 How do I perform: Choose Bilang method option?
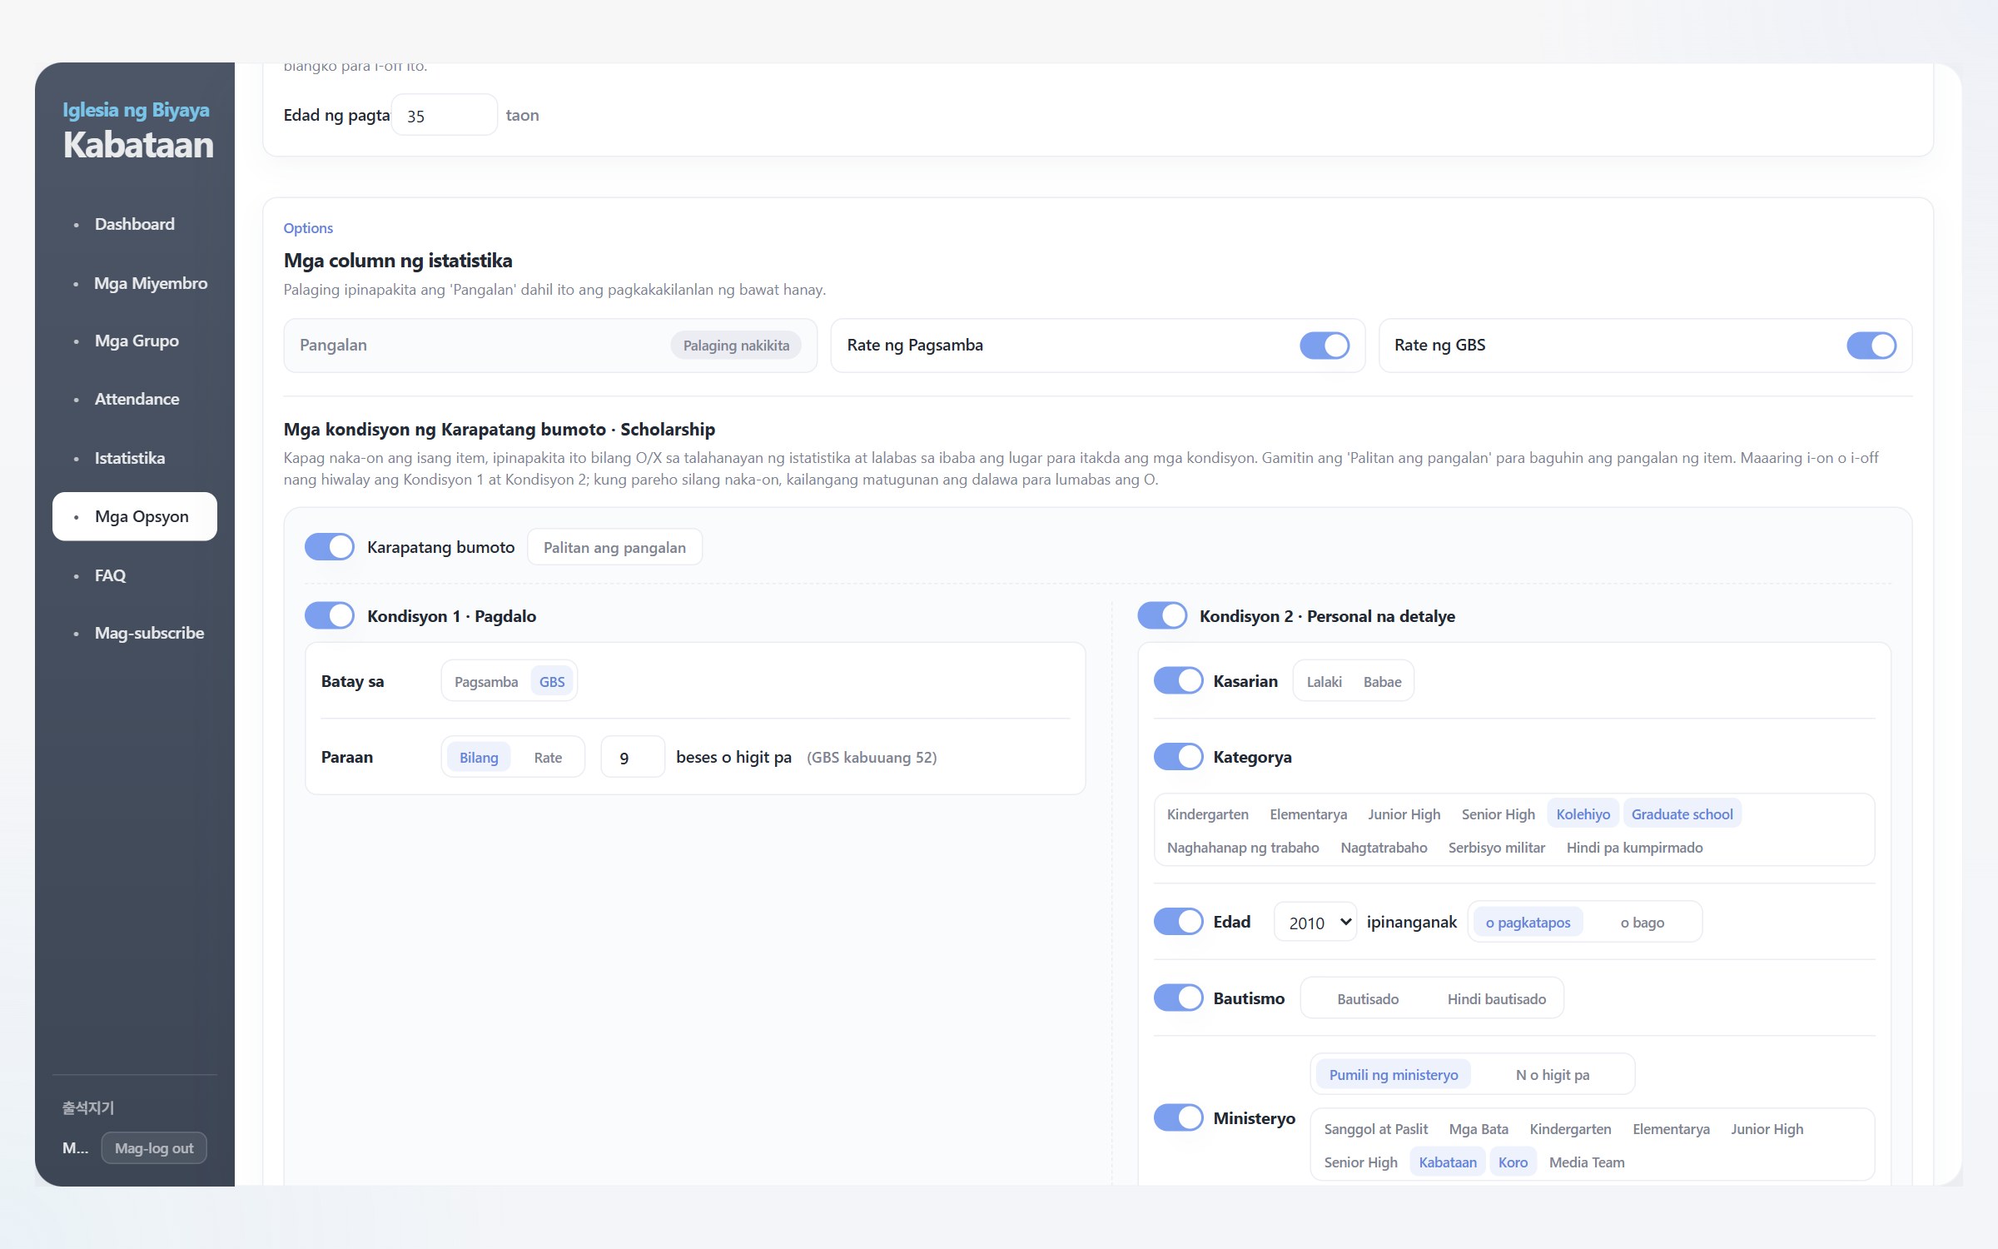[x=479, y=758]
